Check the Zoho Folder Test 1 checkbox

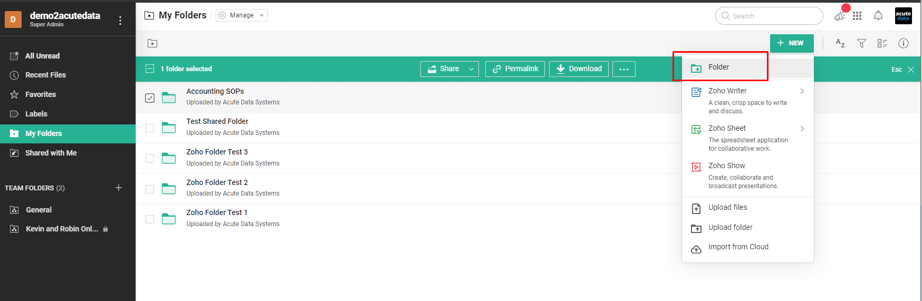(x=150, y=219)
